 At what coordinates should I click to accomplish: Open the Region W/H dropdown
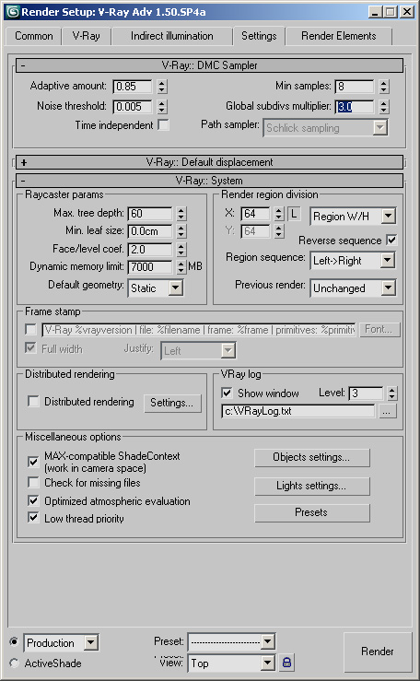(x=353, y=216)
